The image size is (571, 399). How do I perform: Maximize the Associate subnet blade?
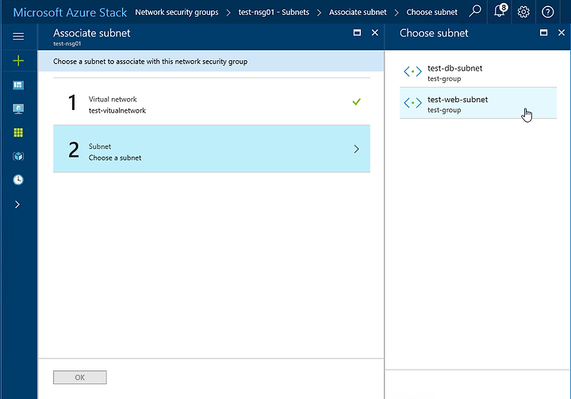tap(357, 32)
